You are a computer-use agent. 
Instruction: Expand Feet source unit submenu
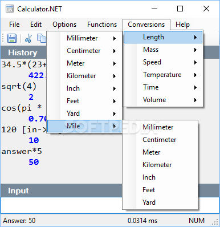tap(84, 101)
